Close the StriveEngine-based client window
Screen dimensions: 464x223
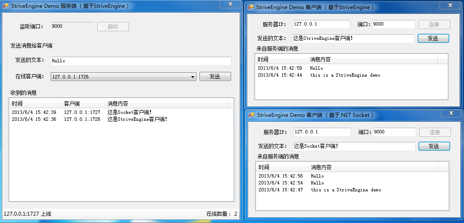[450, 5]
